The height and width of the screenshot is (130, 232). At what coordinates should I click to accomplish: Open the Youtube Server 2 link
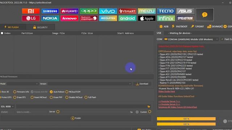[x=169, y=104]
